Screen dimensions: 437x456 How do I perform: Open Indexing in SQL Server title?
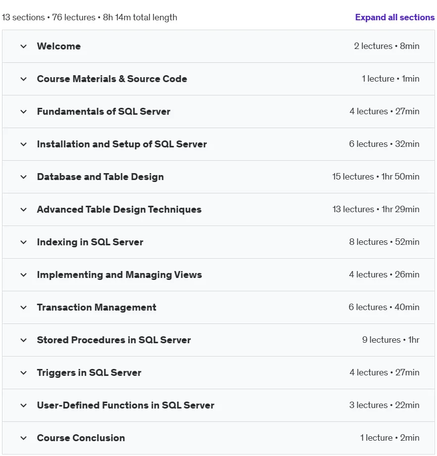90,242
